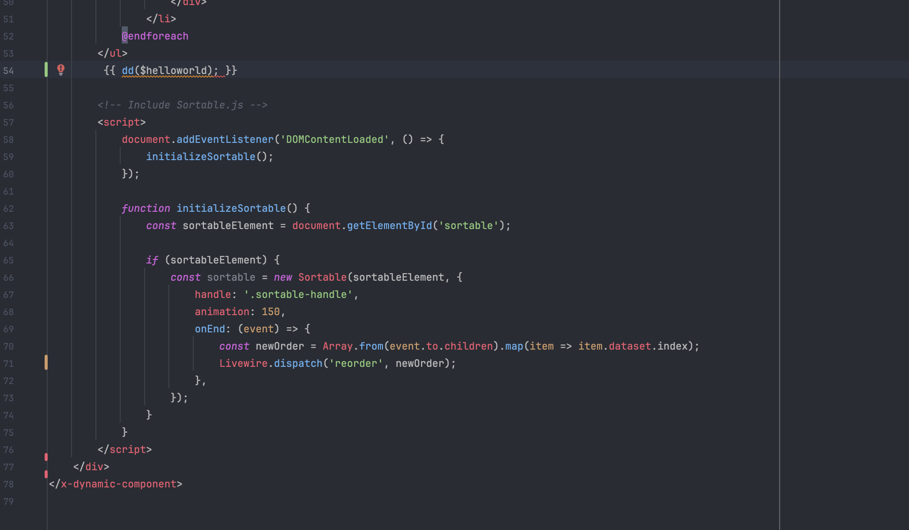Click the 'reorder' string on line 71

click(x=356, y=363)
